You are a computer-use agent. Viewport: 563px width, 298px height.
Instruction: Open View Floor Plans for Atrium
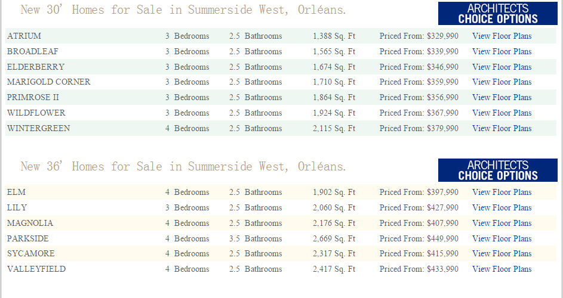[502, 36]
